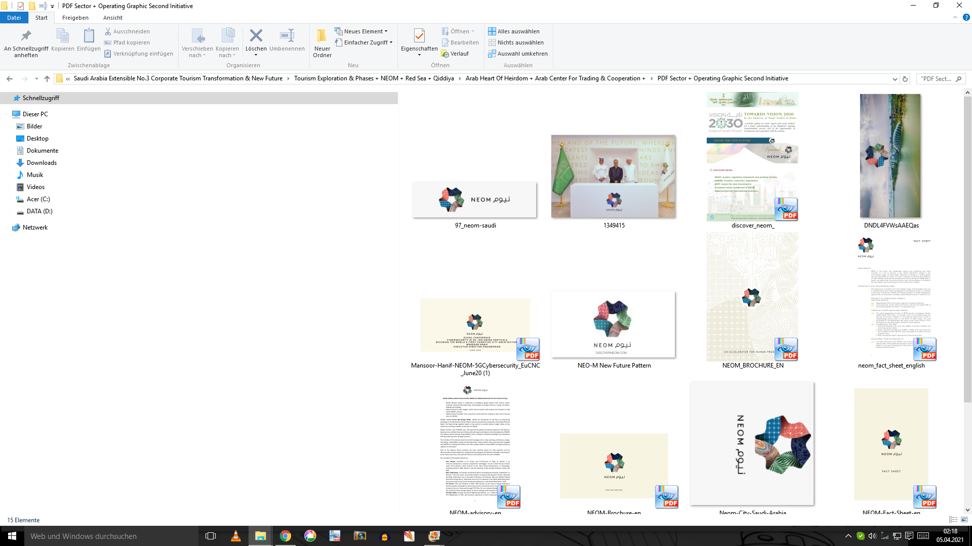Image resolution: width=972 pixels, height=546 pixels.
Task: Click the Kopieren ribbon icon
Action: (63, 40)
